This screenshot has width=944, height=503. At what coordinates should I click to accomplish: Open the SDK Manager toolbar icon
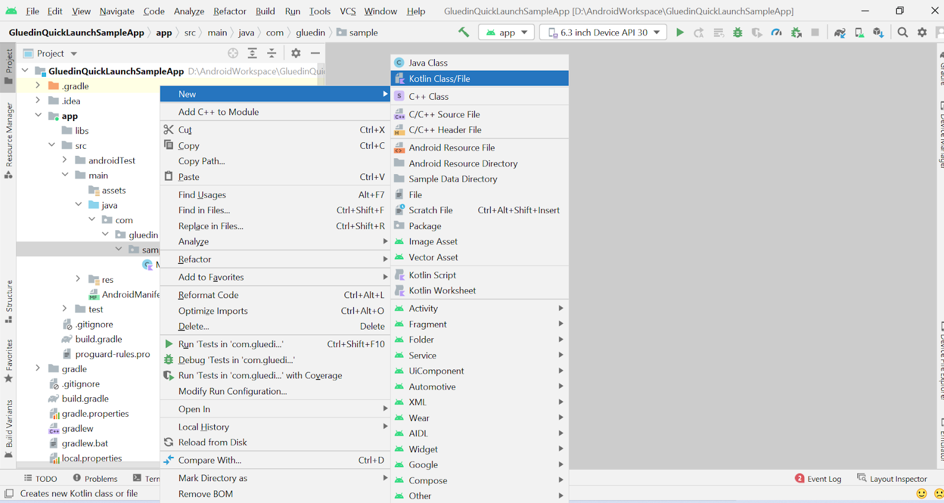(879, 32)
